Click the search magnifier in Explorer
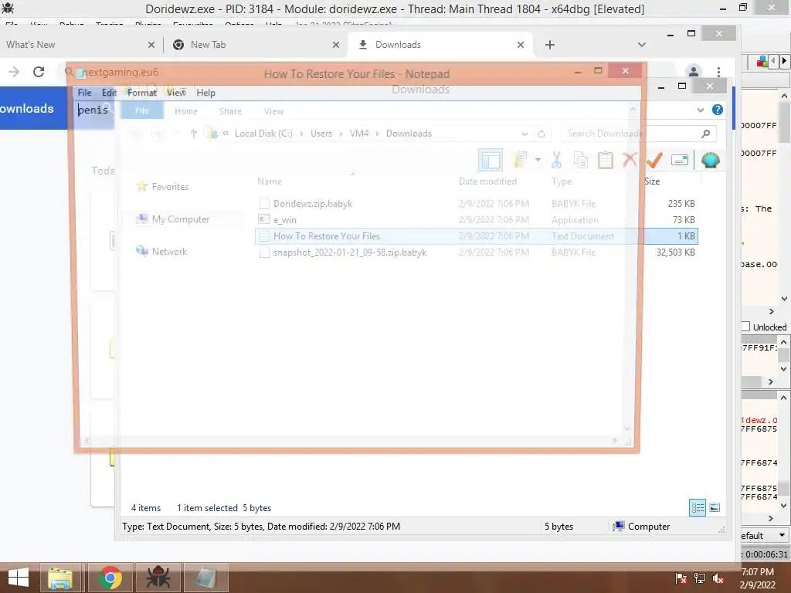Image resolution: width=791 pixels, height=593 pixels. tap(706, 134)
